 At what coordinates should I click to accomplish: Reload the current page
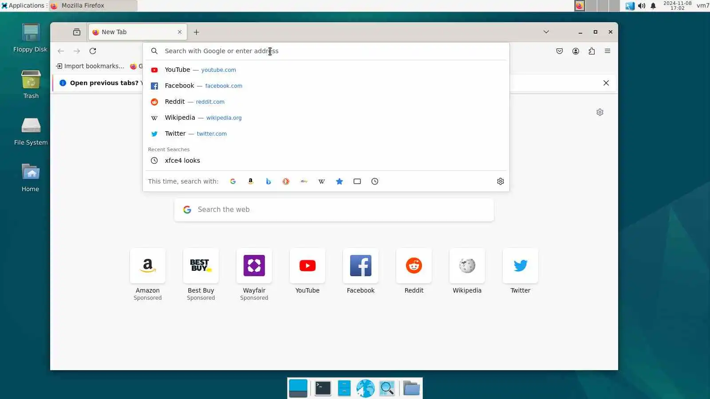pos(93,51)
